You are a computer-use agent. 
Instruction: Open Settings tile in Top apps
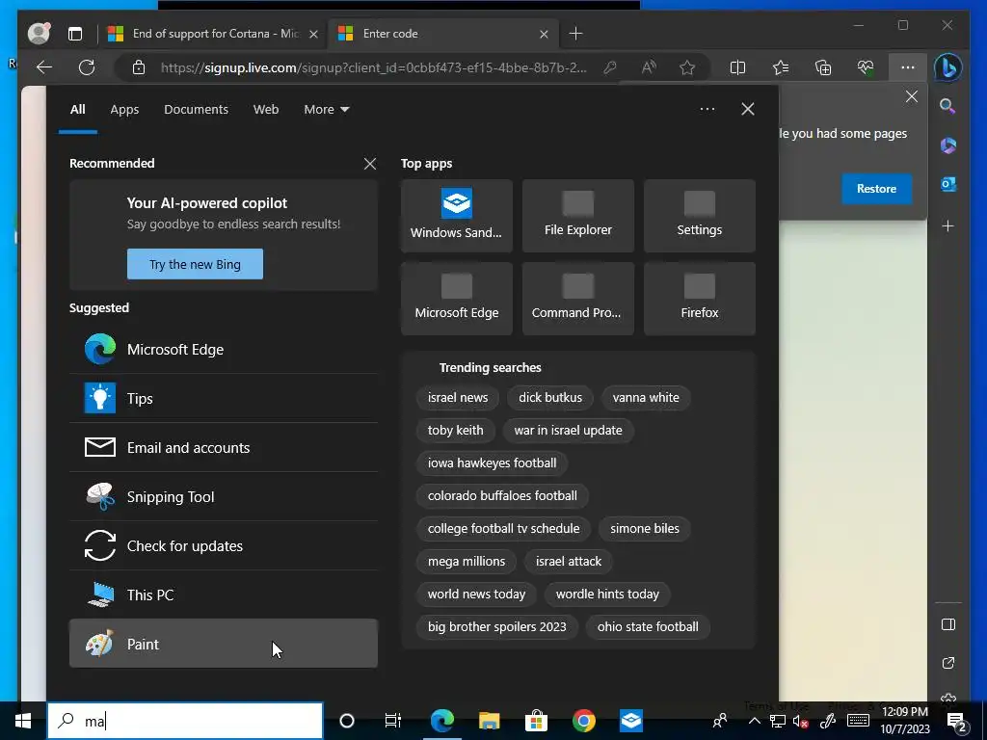pos(700,216)
